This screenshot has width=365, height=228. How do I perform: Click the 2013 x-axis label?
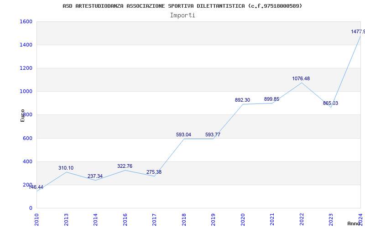66,219
